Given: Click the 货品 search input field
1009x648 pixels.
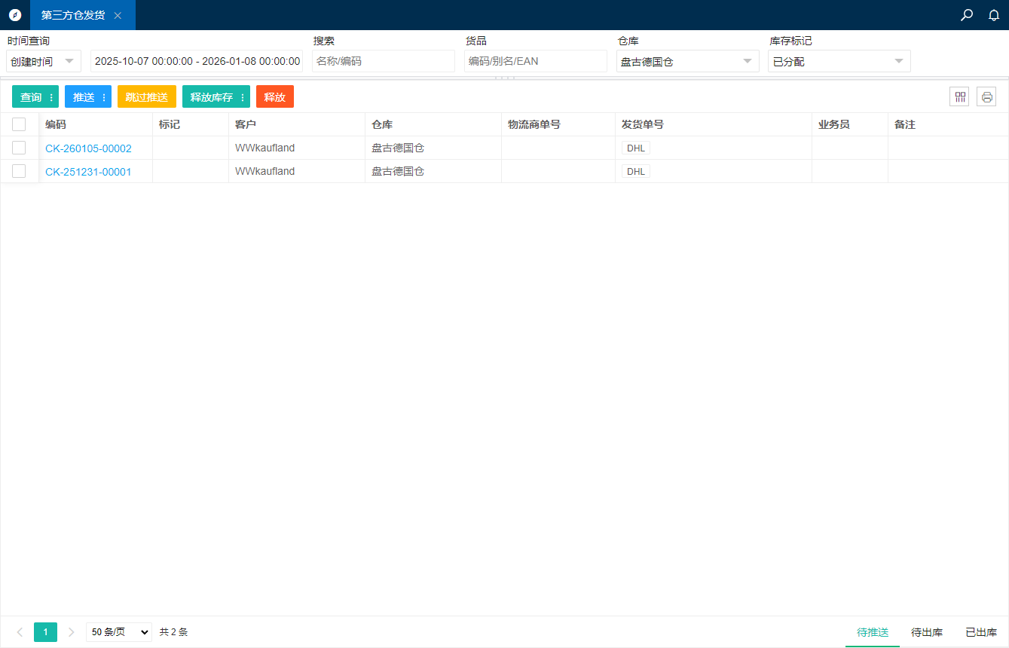Looking at the screenshot, I should (x=535, y=61).
